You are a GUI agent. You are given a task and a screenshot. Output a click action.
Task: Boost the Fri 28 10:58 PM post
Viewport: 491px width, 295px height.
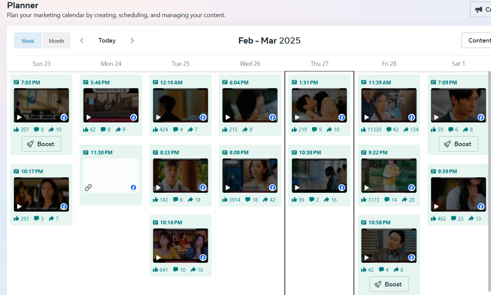389,284
